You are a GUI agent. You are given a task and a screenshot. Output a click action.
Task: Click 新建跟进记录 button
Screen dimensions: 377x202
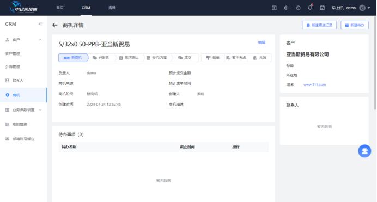tap(319, 25)
